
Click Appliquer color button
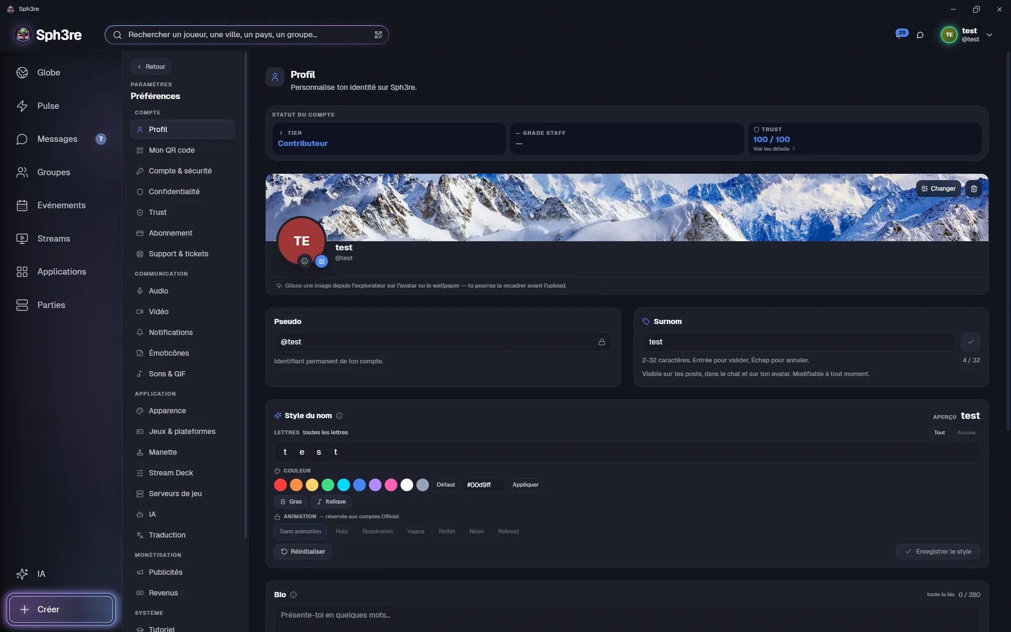pyautogui.click(x=525, y=485)
